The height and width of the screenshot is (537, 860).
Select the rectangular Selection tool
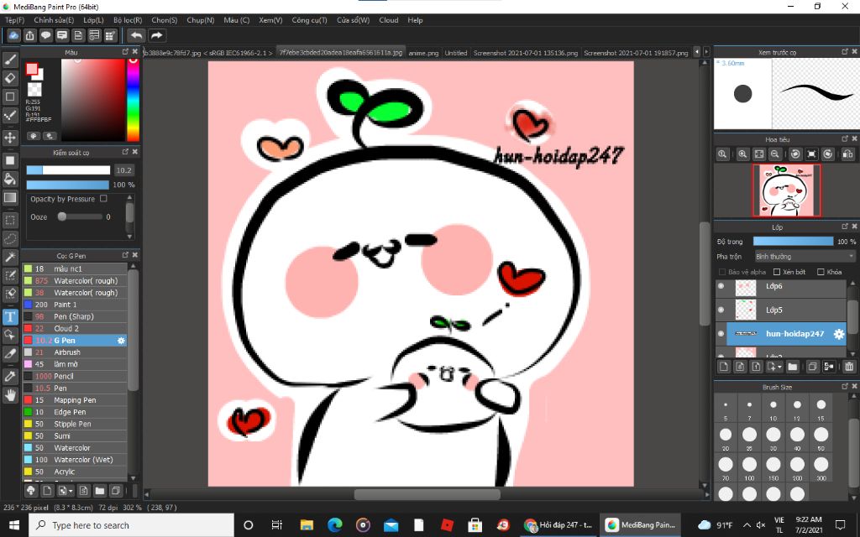click(10, 221)
